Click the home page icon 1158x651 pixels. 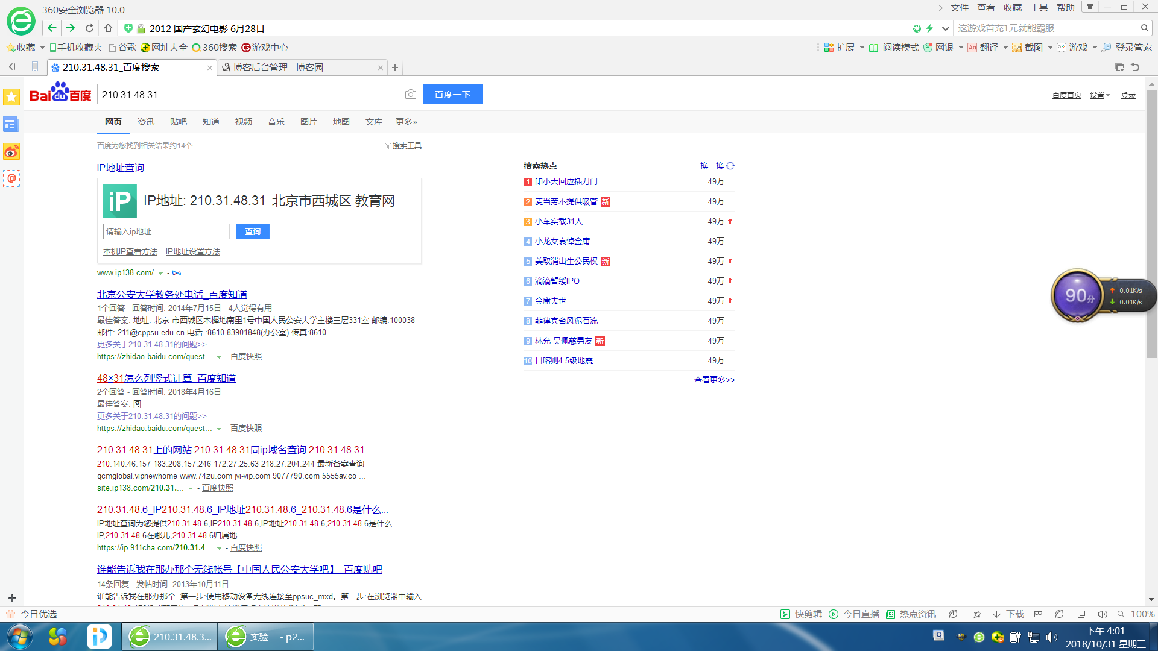coord(108,28)
